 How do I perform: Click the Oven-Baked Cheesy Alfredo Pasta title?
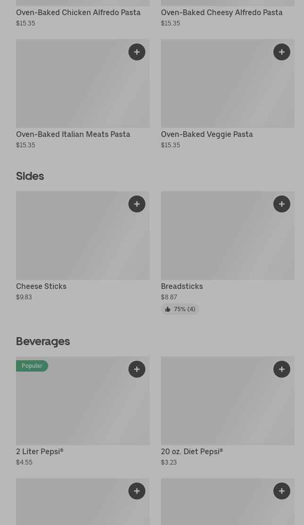[x=222, y=13]
